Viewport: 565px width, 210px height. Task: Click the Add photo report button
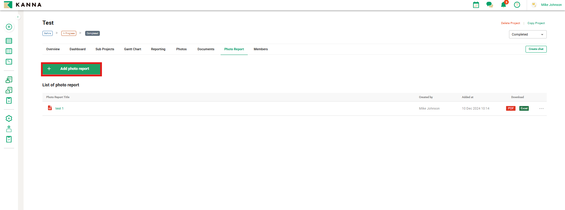tap(71, 69)
